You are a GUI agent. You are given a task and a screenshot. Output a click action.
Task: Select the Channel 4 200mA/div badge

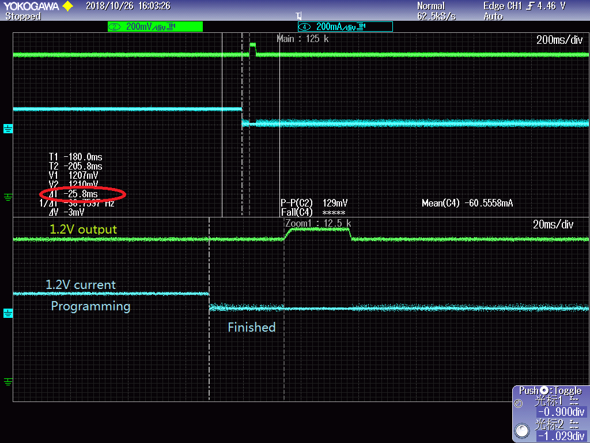pyautogui.click(x=344, y=26)
